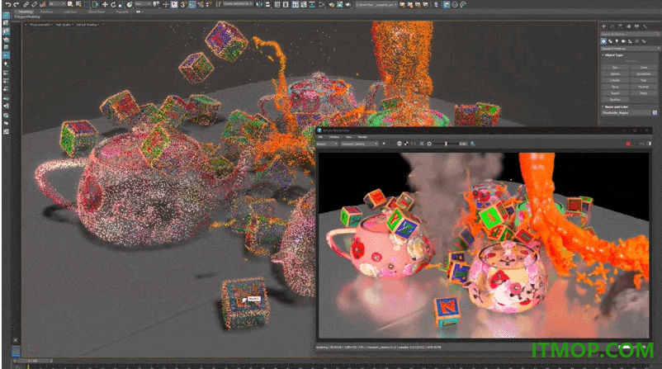Open the High Quality viewport menu
The width and height of the screenshot is (662, 369).
click(x=64, y=25)
